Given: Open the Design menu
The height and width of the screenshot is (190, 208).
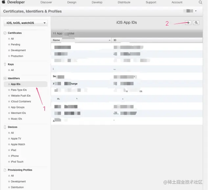Looking at the screenshot, I should [x=72, y=2].
